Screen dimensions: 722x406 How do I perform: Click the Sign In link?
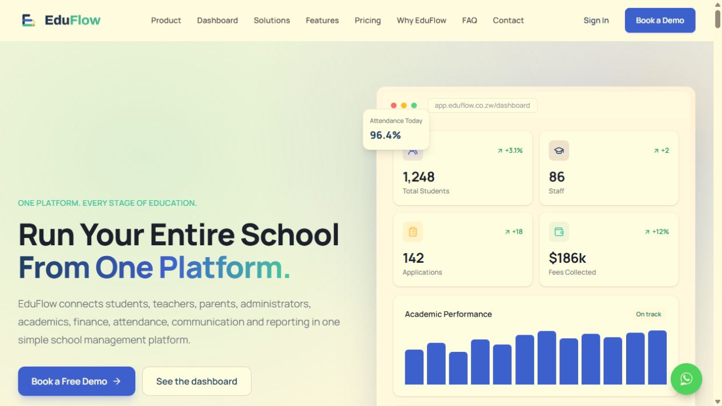[x=596, y=21]
